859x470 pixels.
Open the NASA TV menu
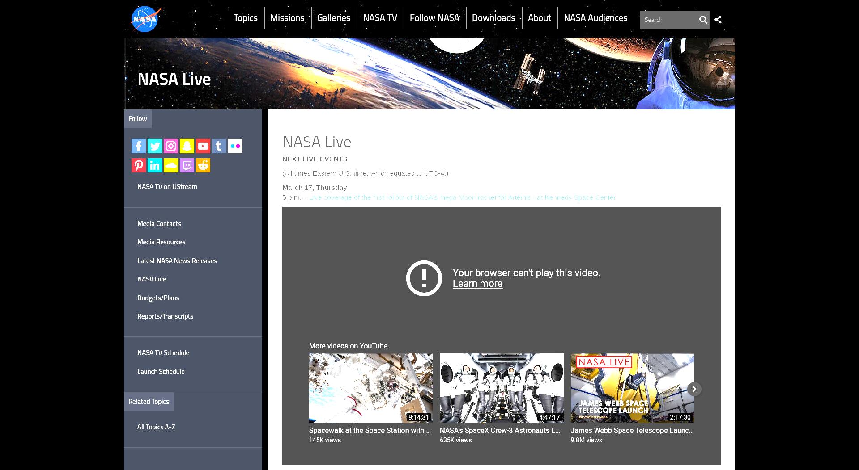tap(380, 18)
